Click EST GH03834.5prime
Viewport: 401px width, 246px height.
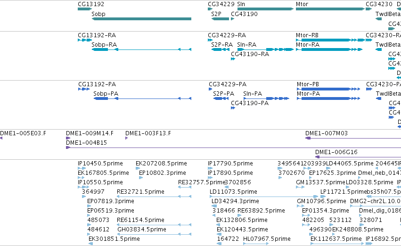[x=142, y=230]
